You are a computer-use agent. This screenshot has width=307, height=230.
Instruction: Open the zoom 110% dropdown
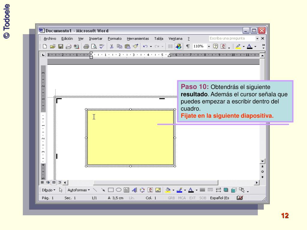tap(209, 46)
